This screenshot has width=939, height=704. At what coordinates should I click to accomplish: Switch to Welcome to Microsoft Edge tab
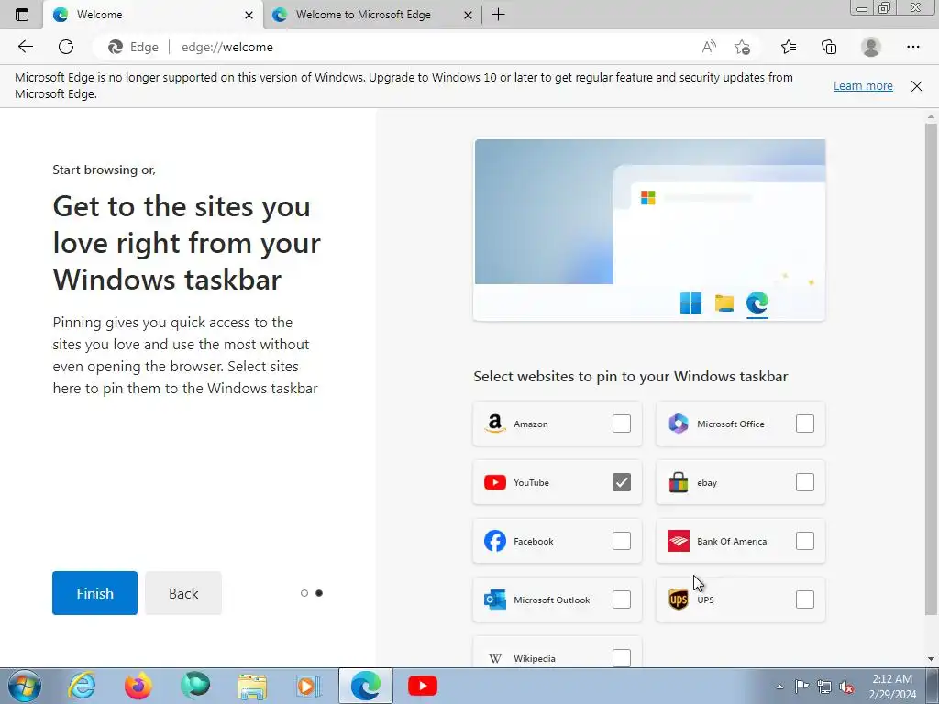click(x=371, y=15)
